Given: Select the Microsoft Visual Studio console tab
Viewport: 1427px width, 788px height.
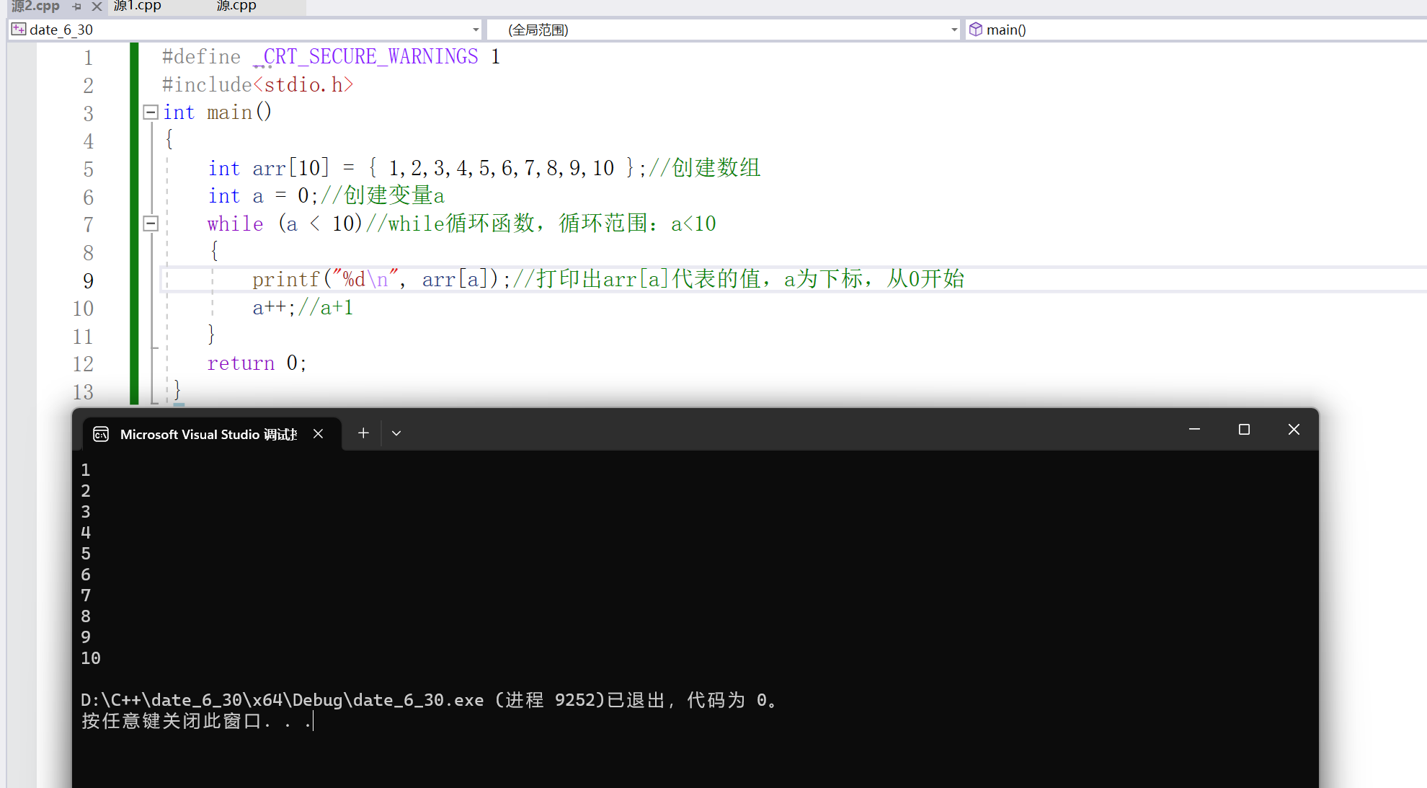Looking at the screenshot, I should (208, 434).
